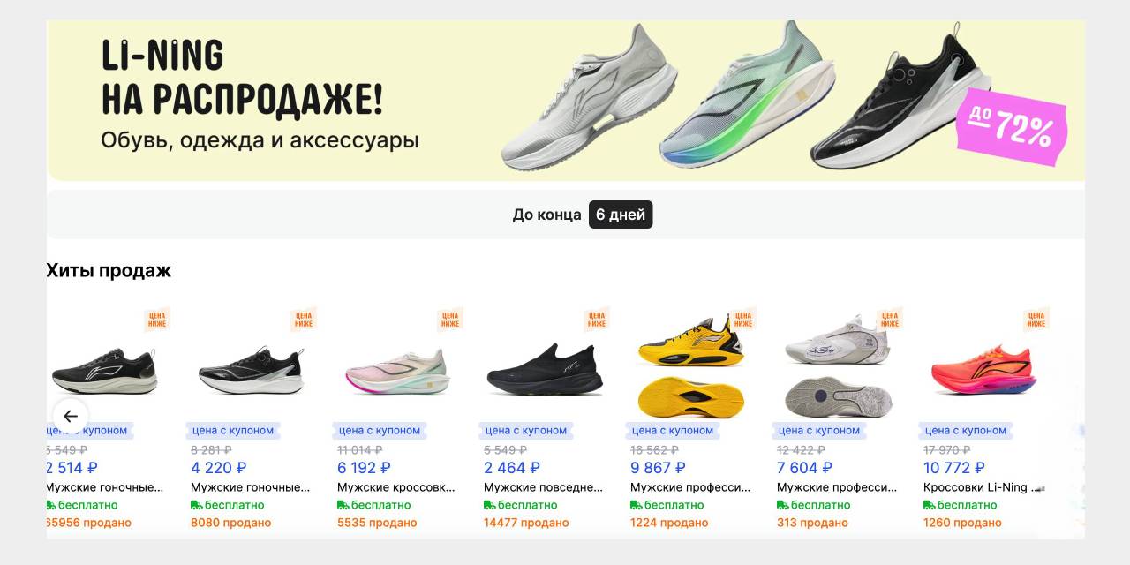
Task: Open the pink-white sneaker thumbnail
Action: 398,373
